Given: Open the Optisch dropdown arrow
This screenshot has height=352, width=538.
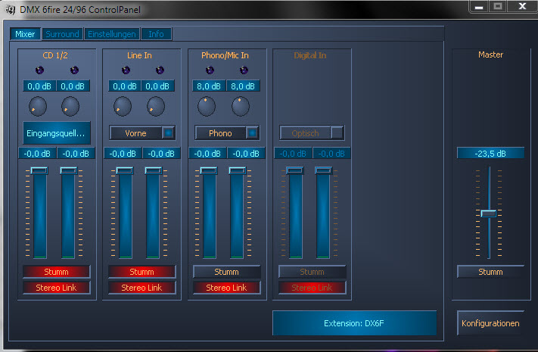Looking at the screenshot, I should click(x=337, y=133).
